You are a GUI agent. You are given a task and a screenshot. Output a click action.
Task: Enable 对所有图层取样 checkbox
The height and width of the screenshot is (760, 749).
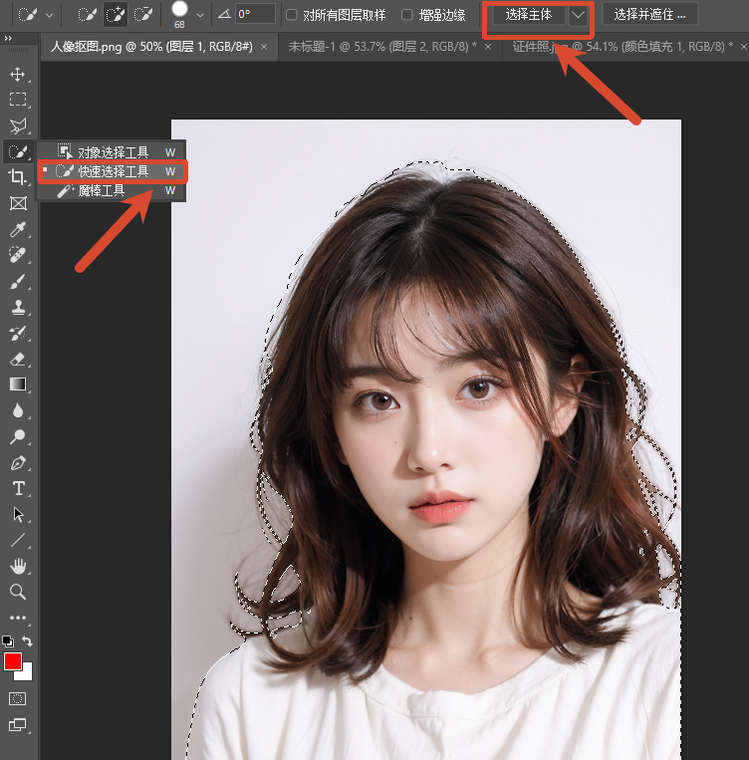[x=292, y=15]
